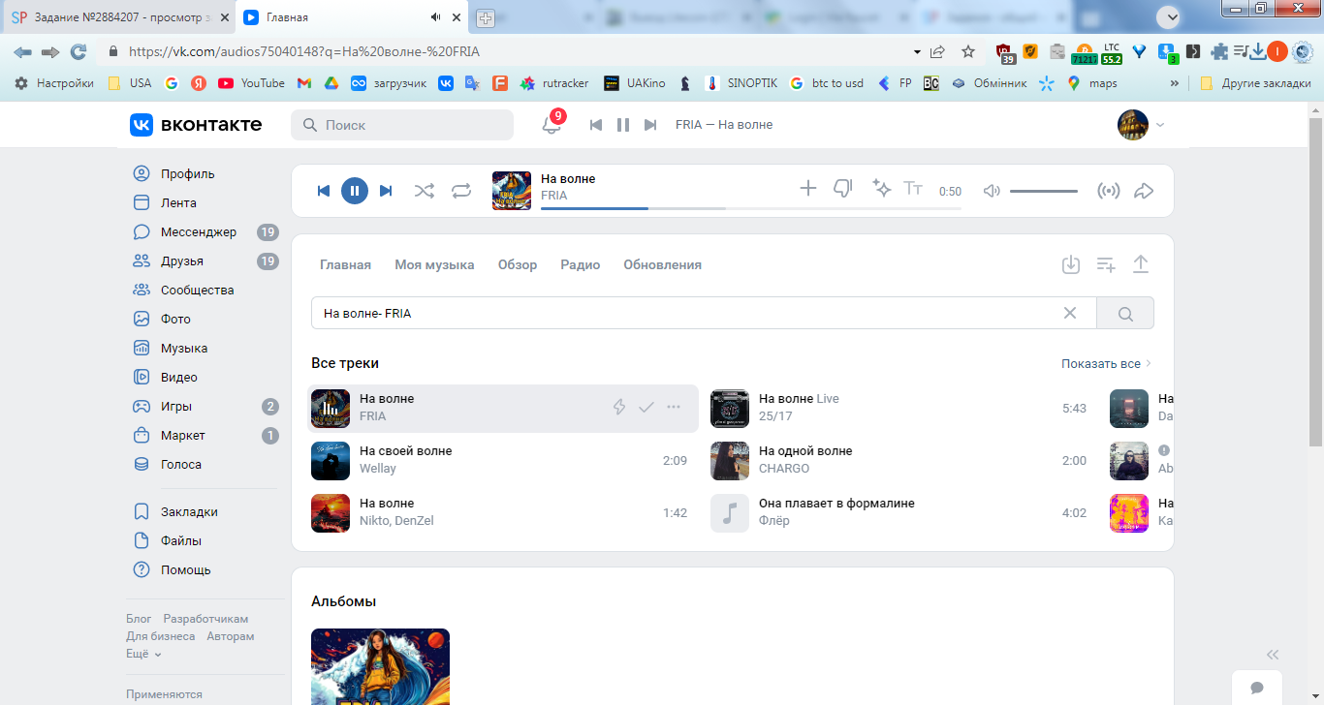Open Видео in the sidebar
The height and width of the screenshot is (705, 1324).
(x=179, y=378)
